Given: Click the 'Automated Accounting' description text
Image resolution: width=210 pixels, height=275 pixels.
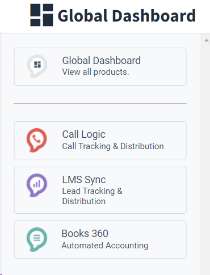Looking at the screenshot, I should click(x=105, y=246).
